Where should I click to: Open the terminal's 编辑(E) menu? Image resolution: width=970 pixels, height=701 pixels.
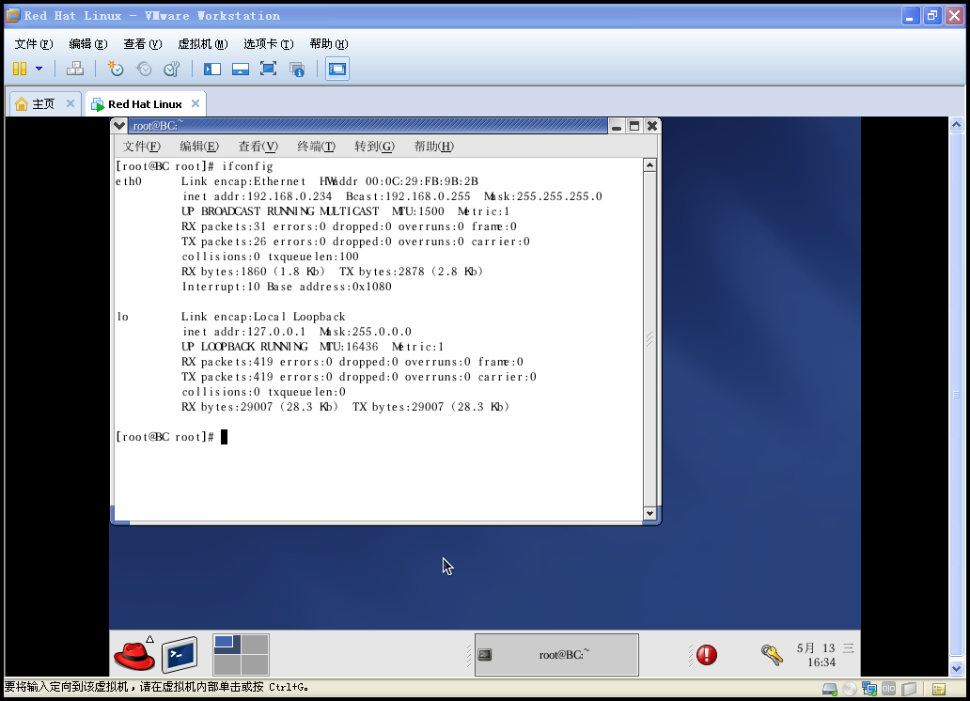pyautogui.click(x=199, y=146)
